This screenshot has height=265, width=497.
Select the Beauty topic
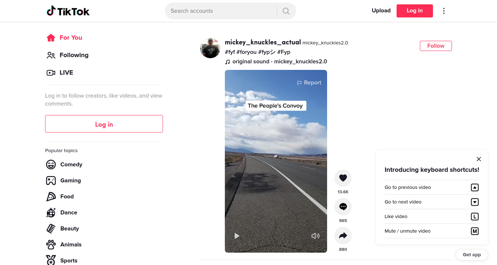(x=63, y=229)
